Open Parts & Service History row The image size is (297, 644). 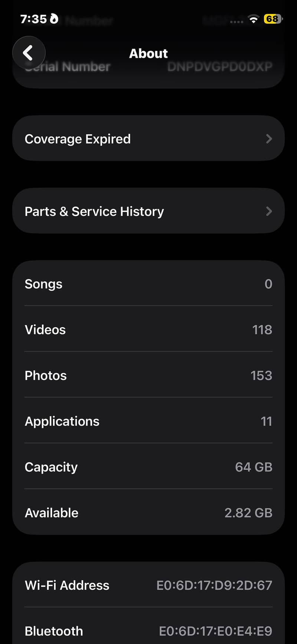pos(148,211)
